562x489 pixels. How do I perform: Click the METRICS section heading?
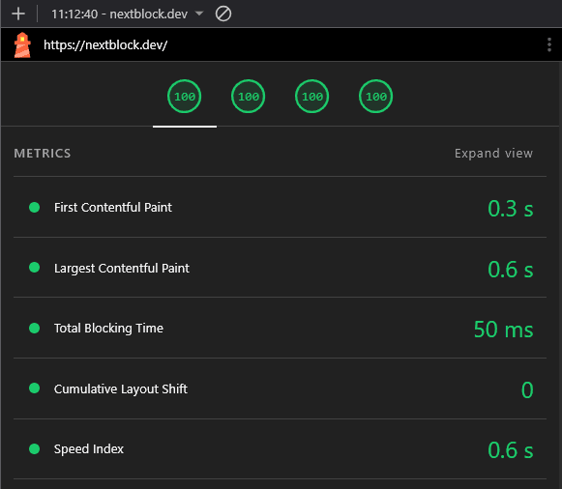click(43, 154)
